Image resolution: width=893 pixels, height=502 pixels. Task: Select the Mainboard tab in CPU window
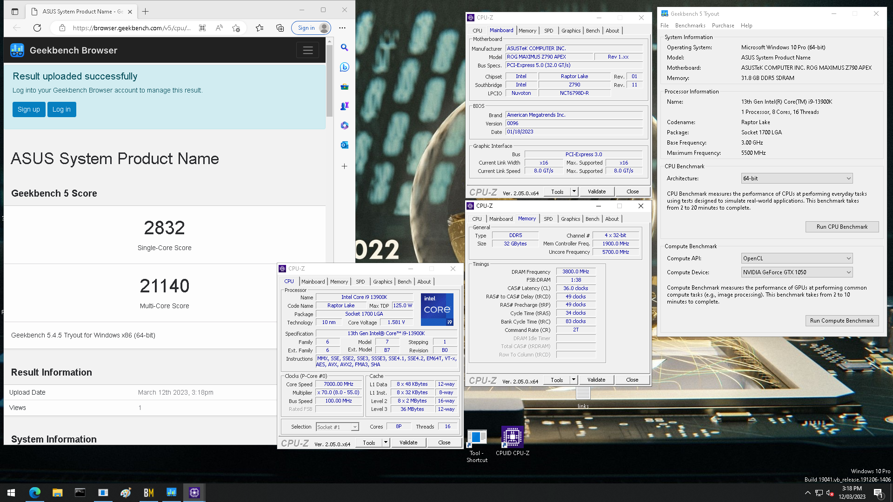[313, 282]
